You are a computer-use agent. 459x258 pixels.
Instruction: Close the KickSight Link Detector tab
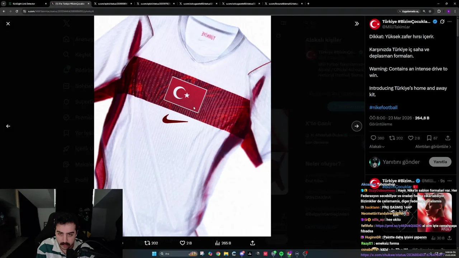click(x=46, y=4)
